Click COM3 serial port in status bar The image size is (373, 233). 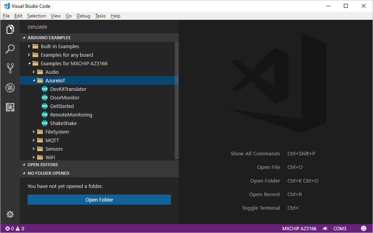coord(340,229)
